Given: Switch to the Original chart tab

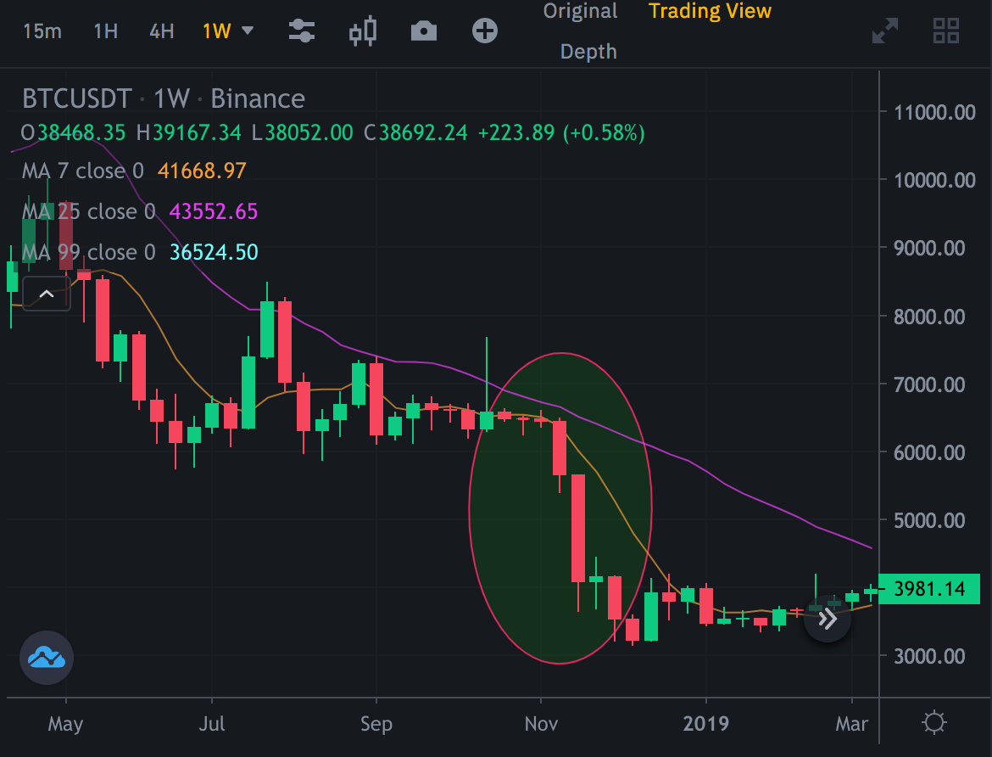Looking at the screenshot, I should pos(580,11).
